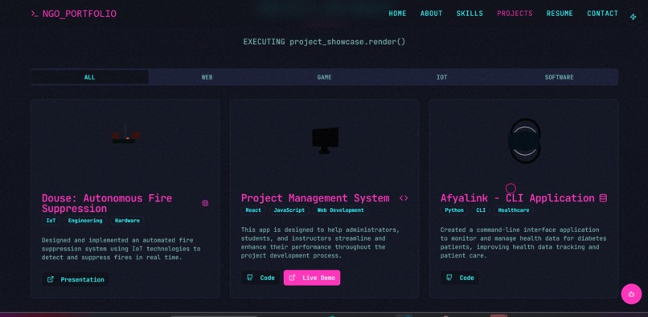Select the PROJECTS nav link
This screenshot has height=317, width=648.
click(x=515, y=13)
